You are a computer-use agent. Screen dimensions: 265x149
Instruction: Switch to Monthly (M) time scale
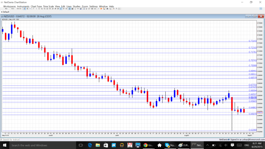click(x=66, y=9)
